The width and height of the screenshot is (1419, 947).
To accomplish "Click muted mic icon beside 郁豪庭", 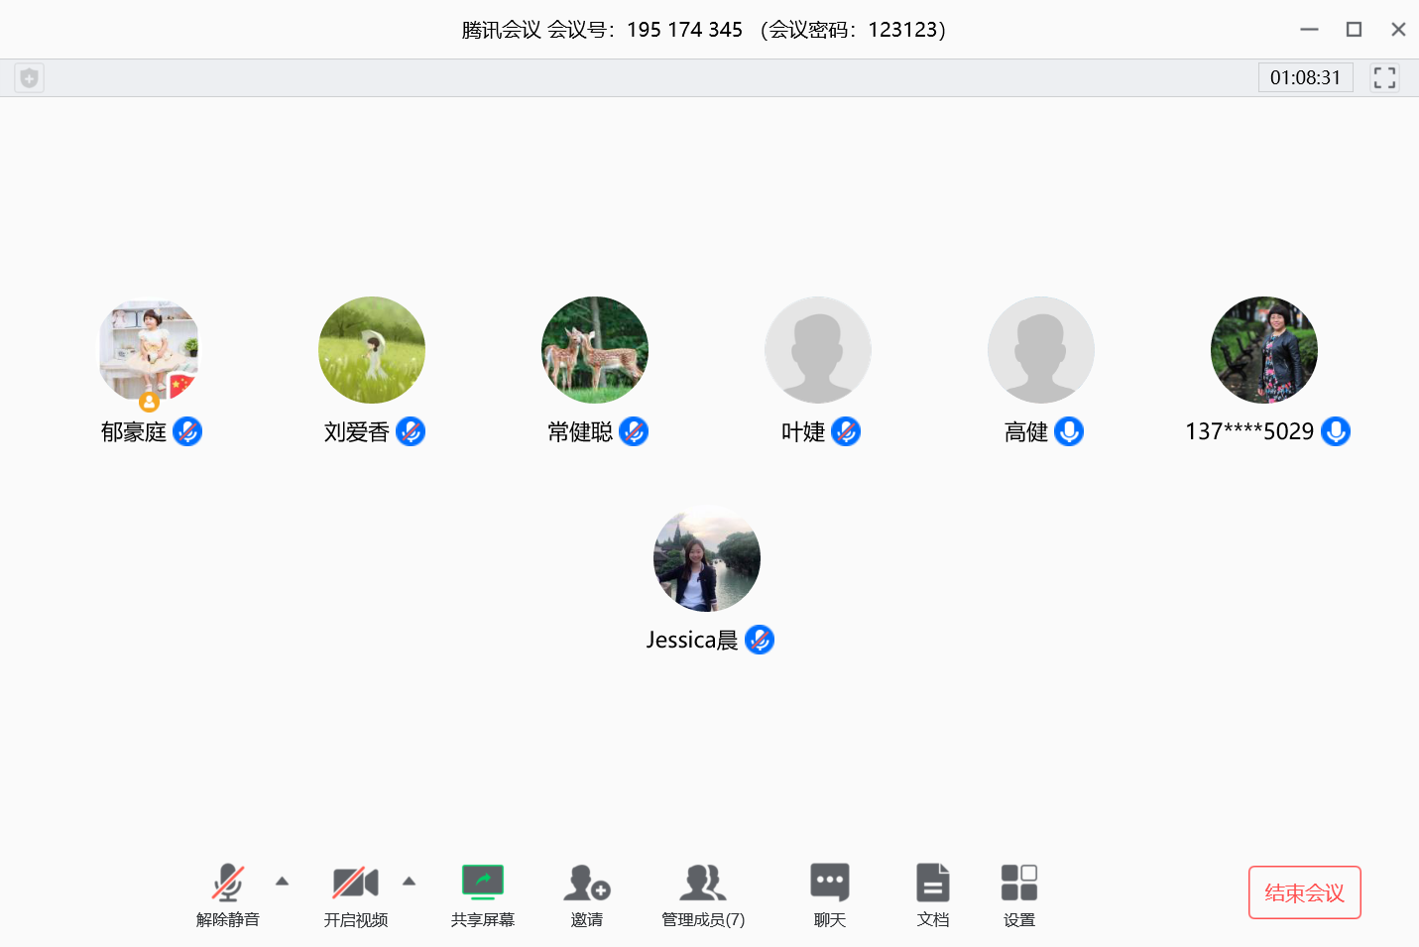I will coord(187,431).
